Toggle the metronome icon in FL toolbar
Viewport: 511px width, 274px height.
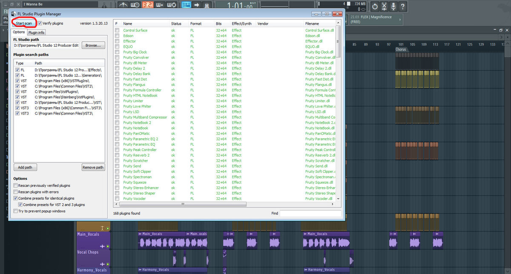click(123, 5)
